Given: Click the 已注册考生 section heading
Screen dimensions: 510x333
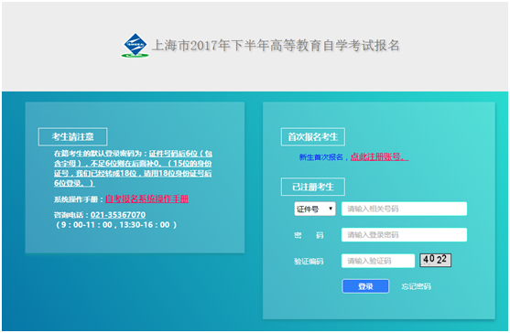Looking at the screenshot, I should [313, 187].
